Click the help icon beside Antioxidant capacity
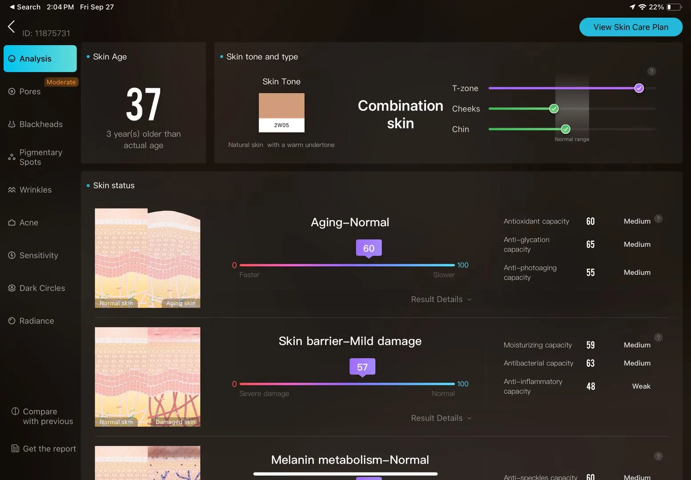 pos(659,219)
